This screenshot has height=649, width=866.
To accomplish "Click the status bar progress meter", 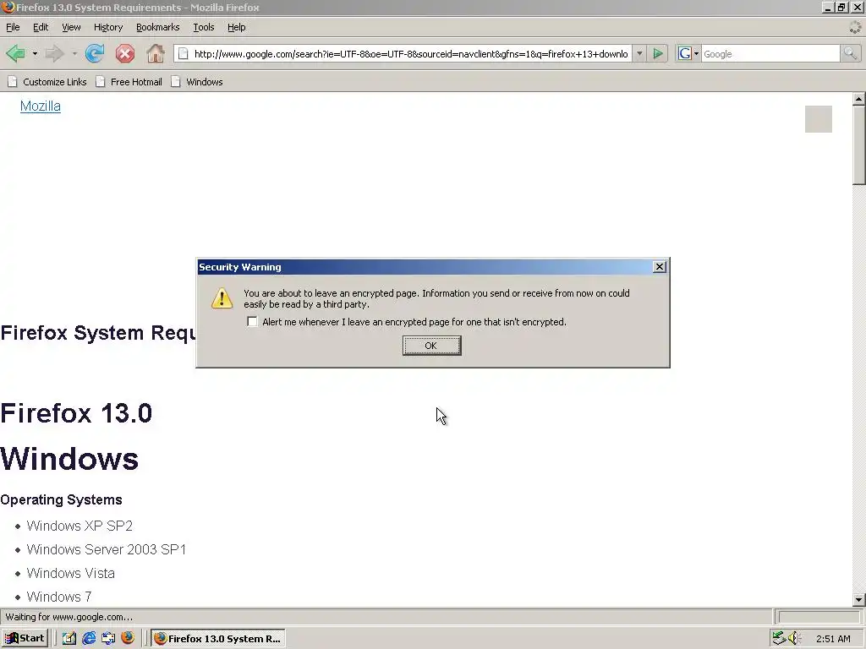I will point(818,616).
